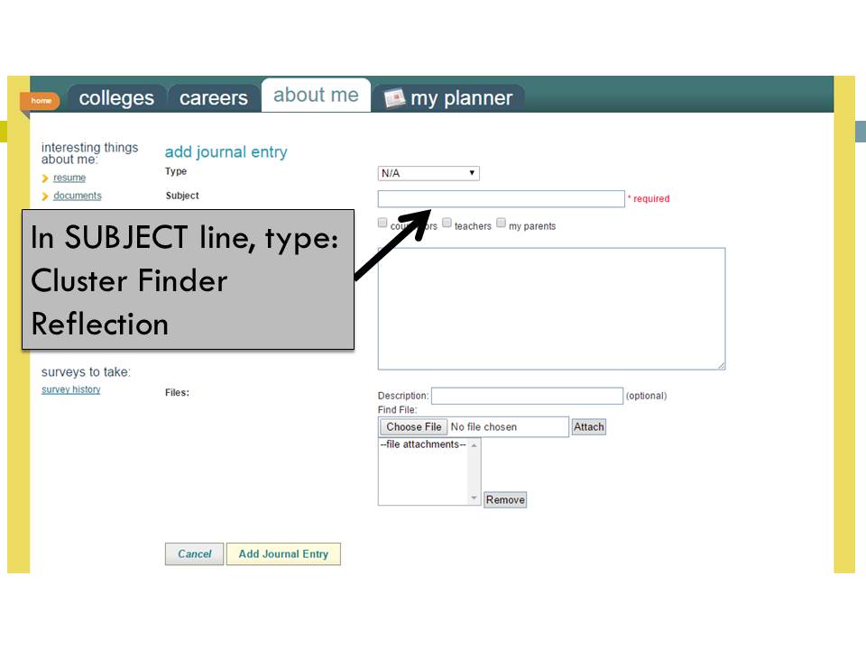866x649 pixels.
Task: Click the arrow bullet next to resume
Action: point(45,178)
